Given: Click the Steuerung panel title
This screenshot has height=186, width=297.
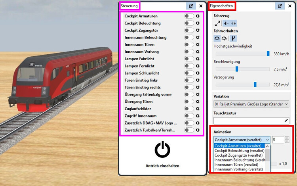Looking at the screenshot, I should [129, 6].
